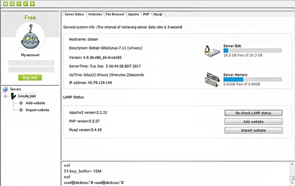This screenshot has width=295, height=186.
Task: Click the 'PHP version:5.5.57' text
Action: click(84, 121)
